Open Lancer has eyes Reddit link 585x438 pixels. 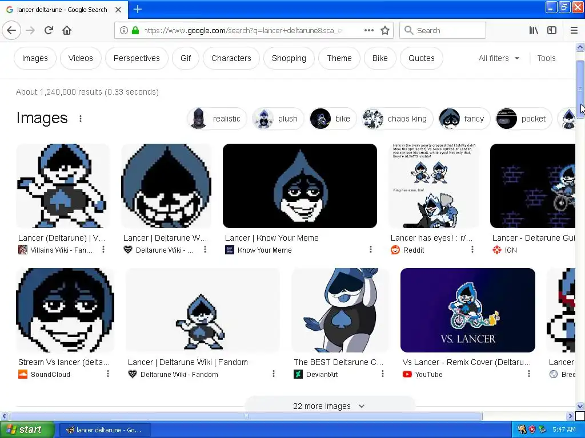coord(432,238)
